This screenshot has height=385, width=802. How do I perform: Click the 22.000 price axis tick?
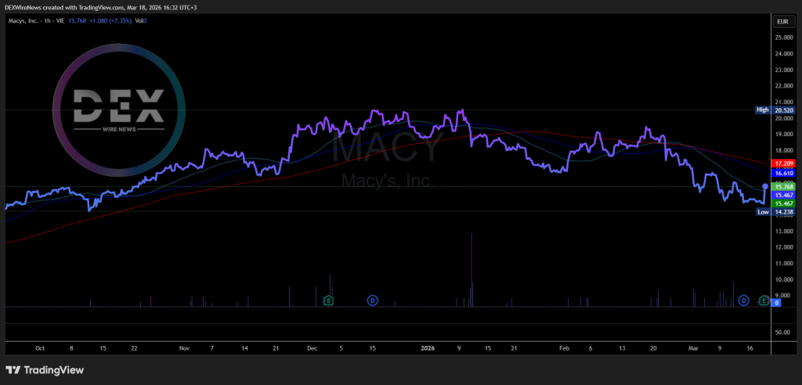[x=783, y=86]
